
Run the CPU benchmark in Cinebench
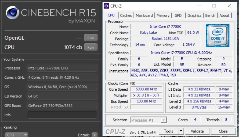click(x=91, y=47)
